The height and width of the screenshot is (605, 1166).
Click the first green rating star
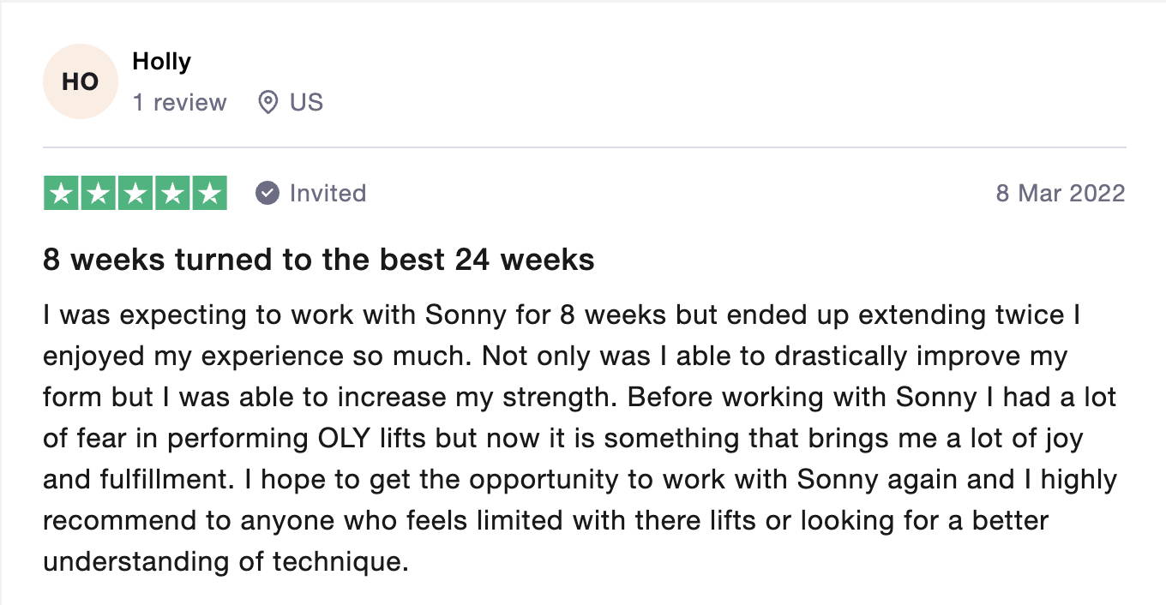(61, 193)
